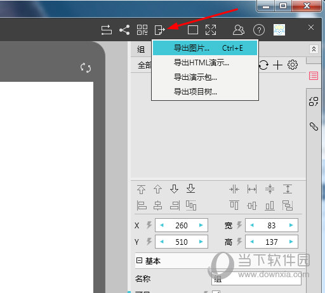Click horizontal distribute dotted icon
The height and width of the screenshot is (293, 325).
[x=191, y=205]
